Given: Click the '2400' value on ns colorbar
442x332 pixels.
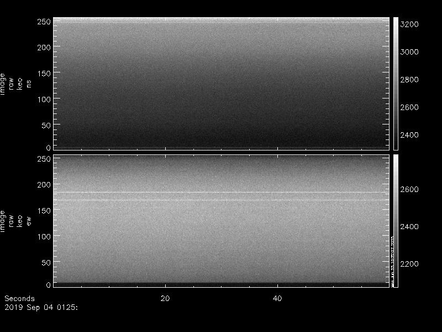Looking at the screenshot, I should 409,135.
